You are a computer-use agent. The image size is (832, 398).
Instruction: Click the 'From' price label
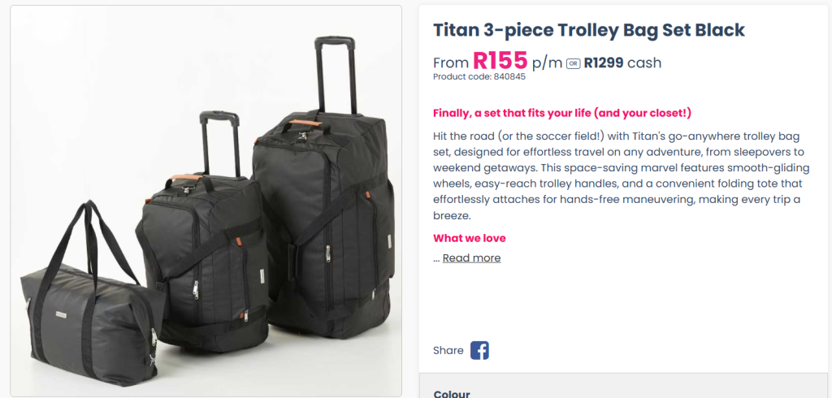coord(450,63)
